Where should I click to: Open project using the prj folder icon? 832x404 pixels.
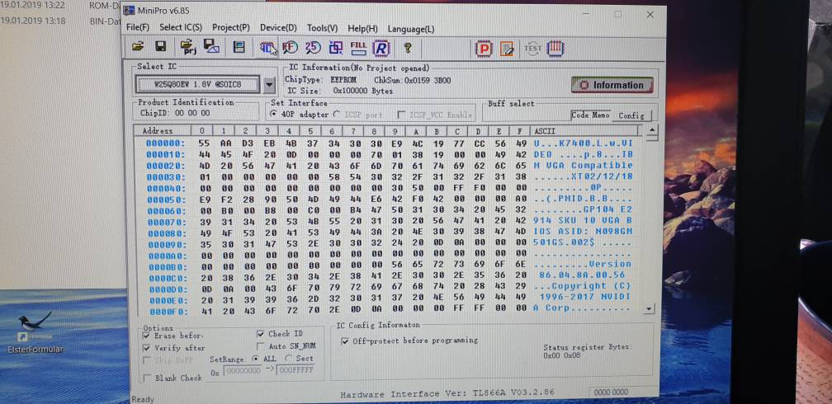188,48
